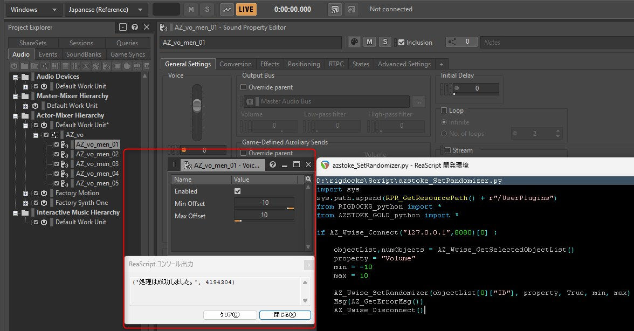Collapse the AZ_vo container node
Screen dimensions: 634x331
[36, 135]
